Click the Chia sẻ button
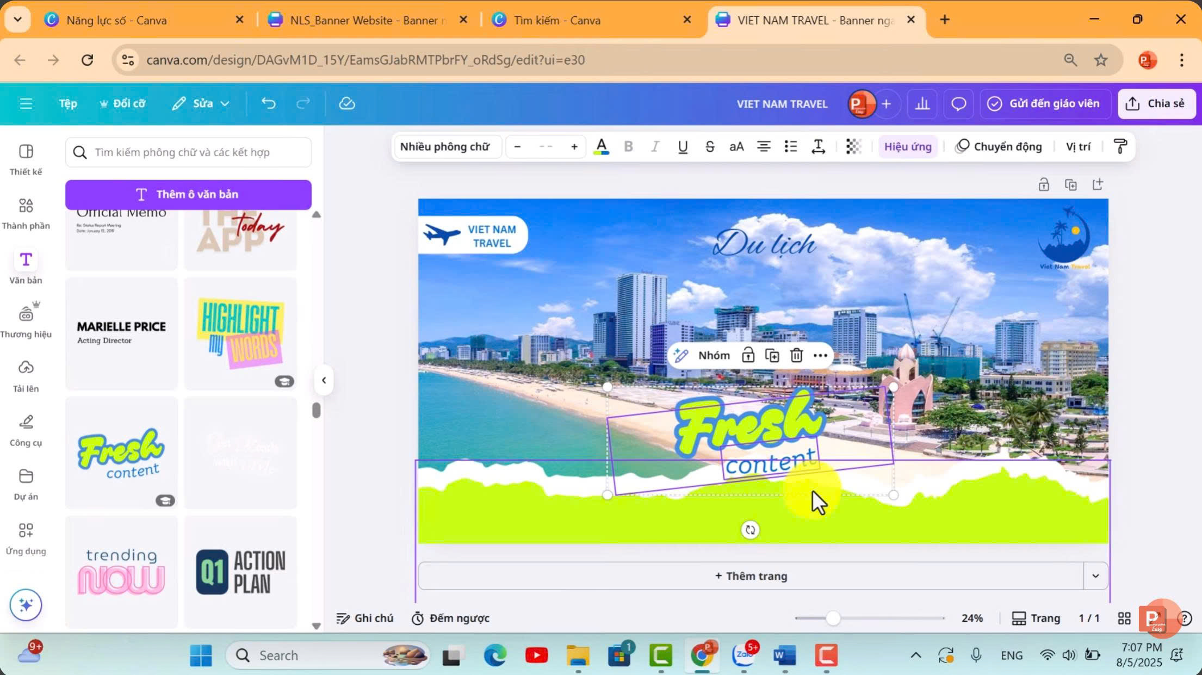 coord(1156,103)
